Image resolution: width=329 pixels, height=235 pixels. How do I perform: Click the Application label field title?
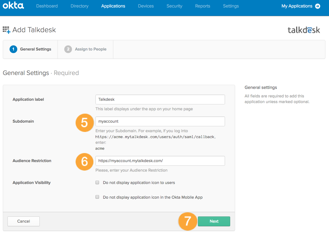pyautogui.click(x=28, y=99)
